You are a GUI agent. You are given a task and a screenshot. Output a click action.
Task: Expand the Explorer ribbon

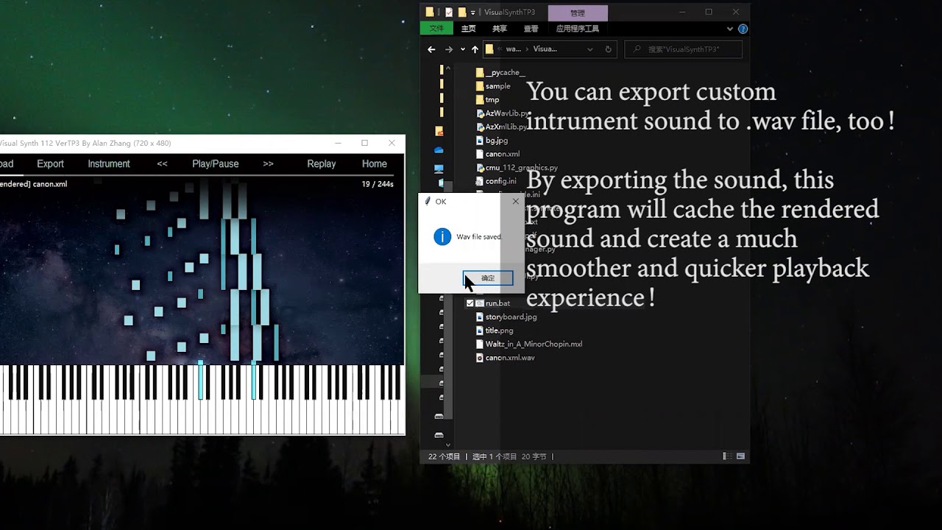tap(730, 29)
